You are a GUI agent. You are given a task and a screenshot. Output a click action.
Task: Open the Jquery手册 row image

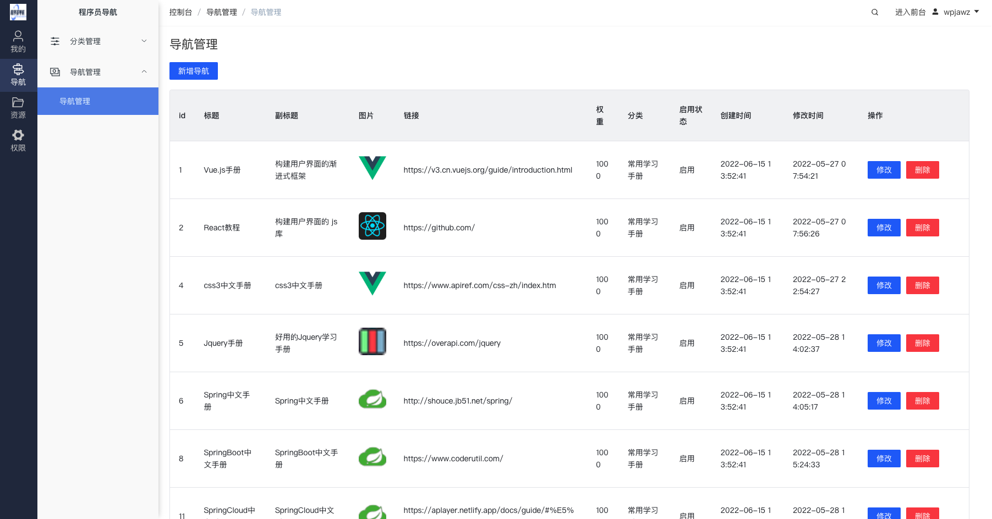372,341
